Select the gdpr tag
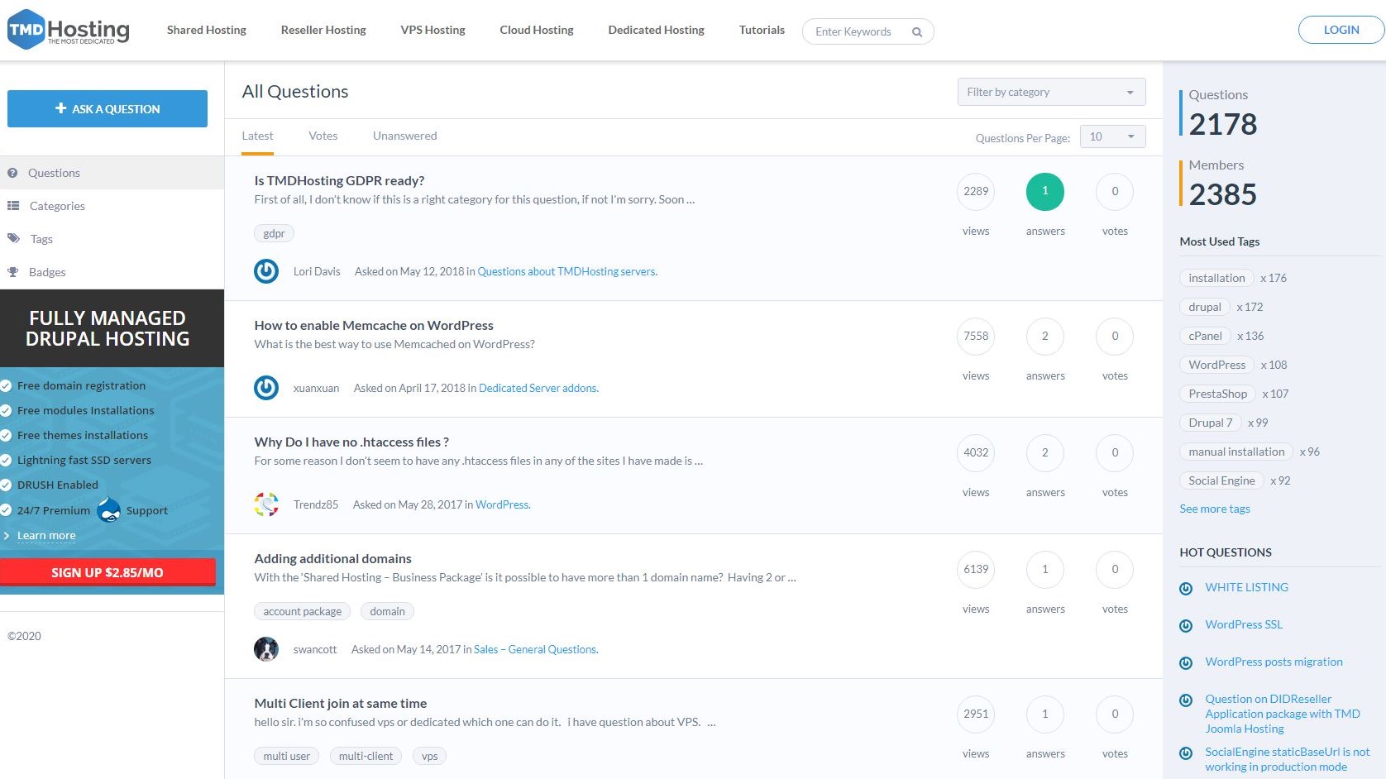 (274, 233)
